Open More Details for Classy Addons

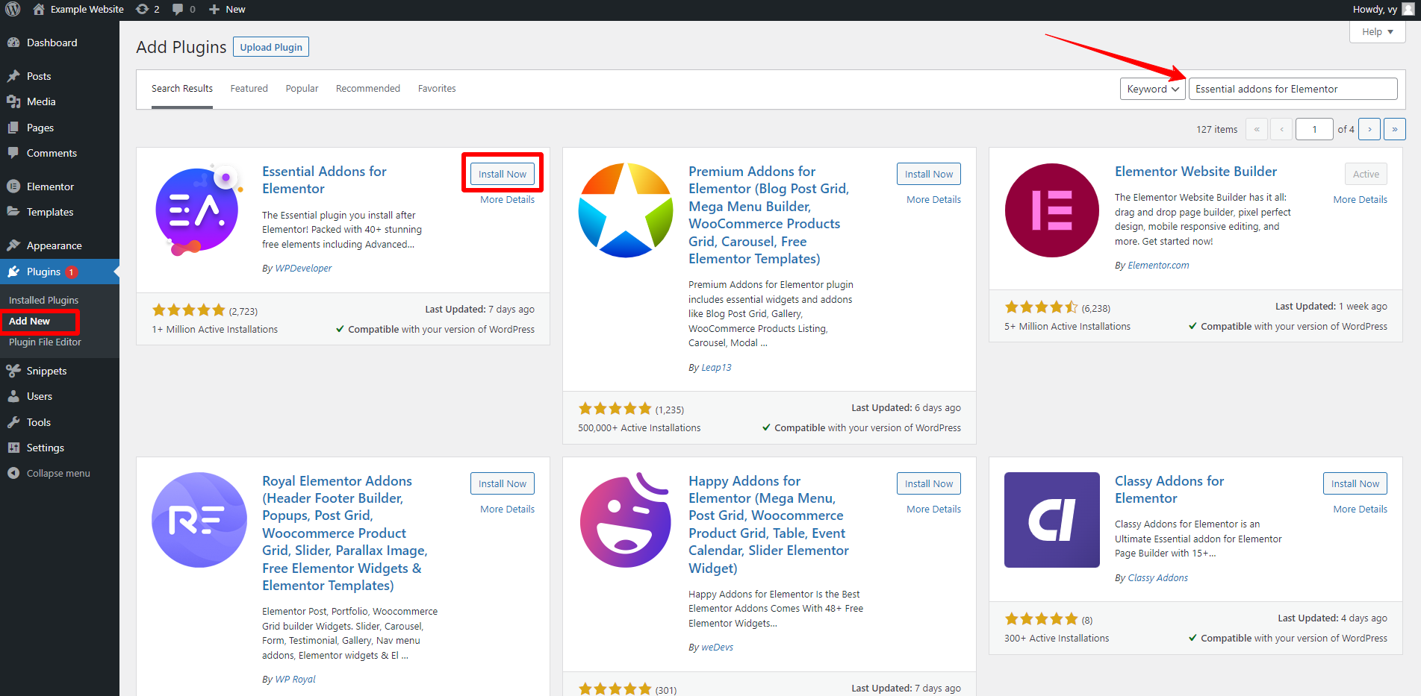[1360, 509]
